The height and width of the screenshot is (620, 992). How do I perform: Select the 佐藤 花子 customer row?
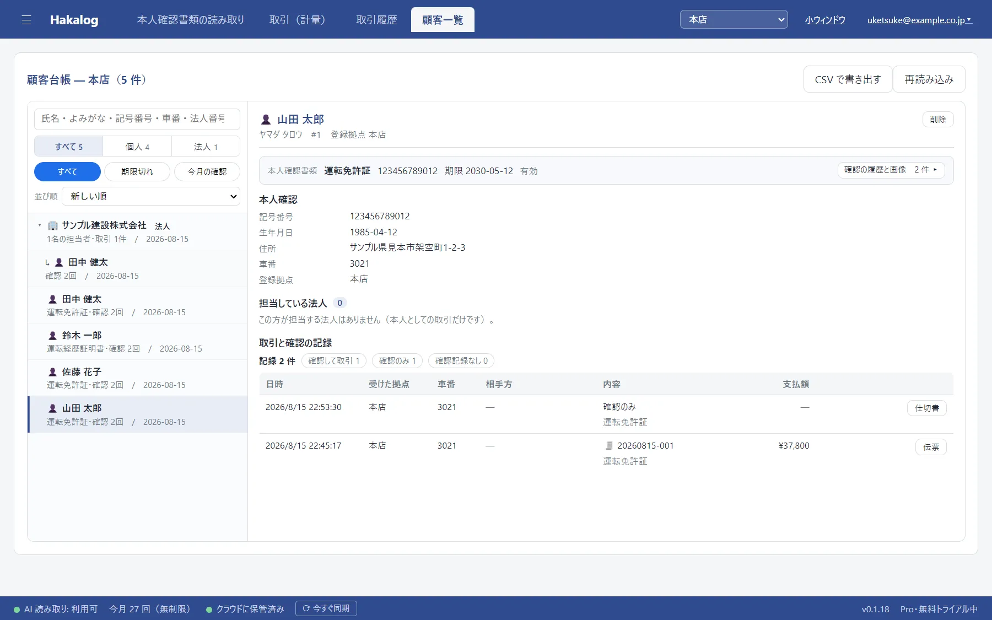[x=137, y=378]
